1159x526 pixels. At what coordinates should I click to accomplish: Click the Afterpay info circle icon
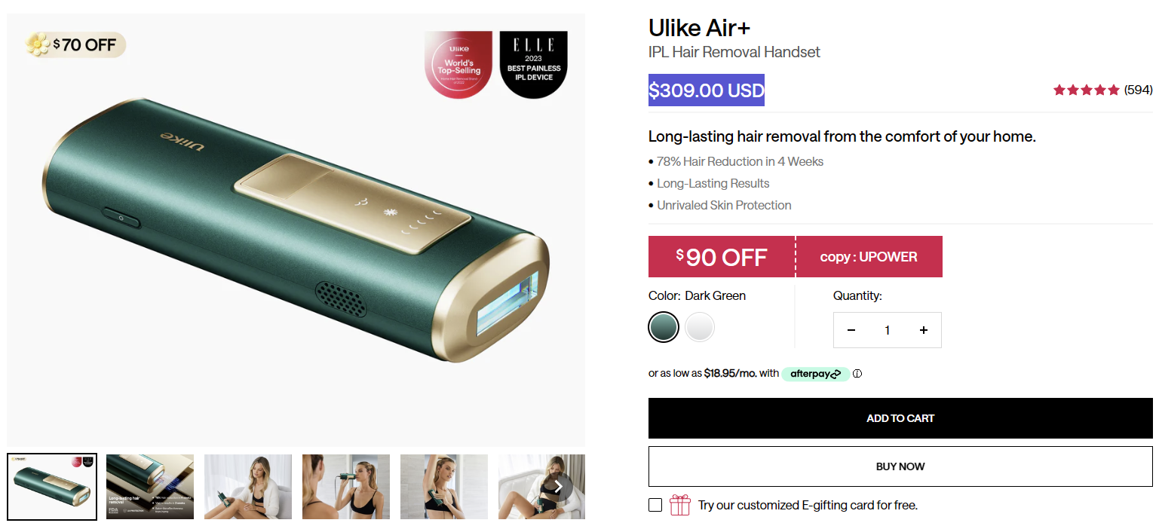[857, 374]
